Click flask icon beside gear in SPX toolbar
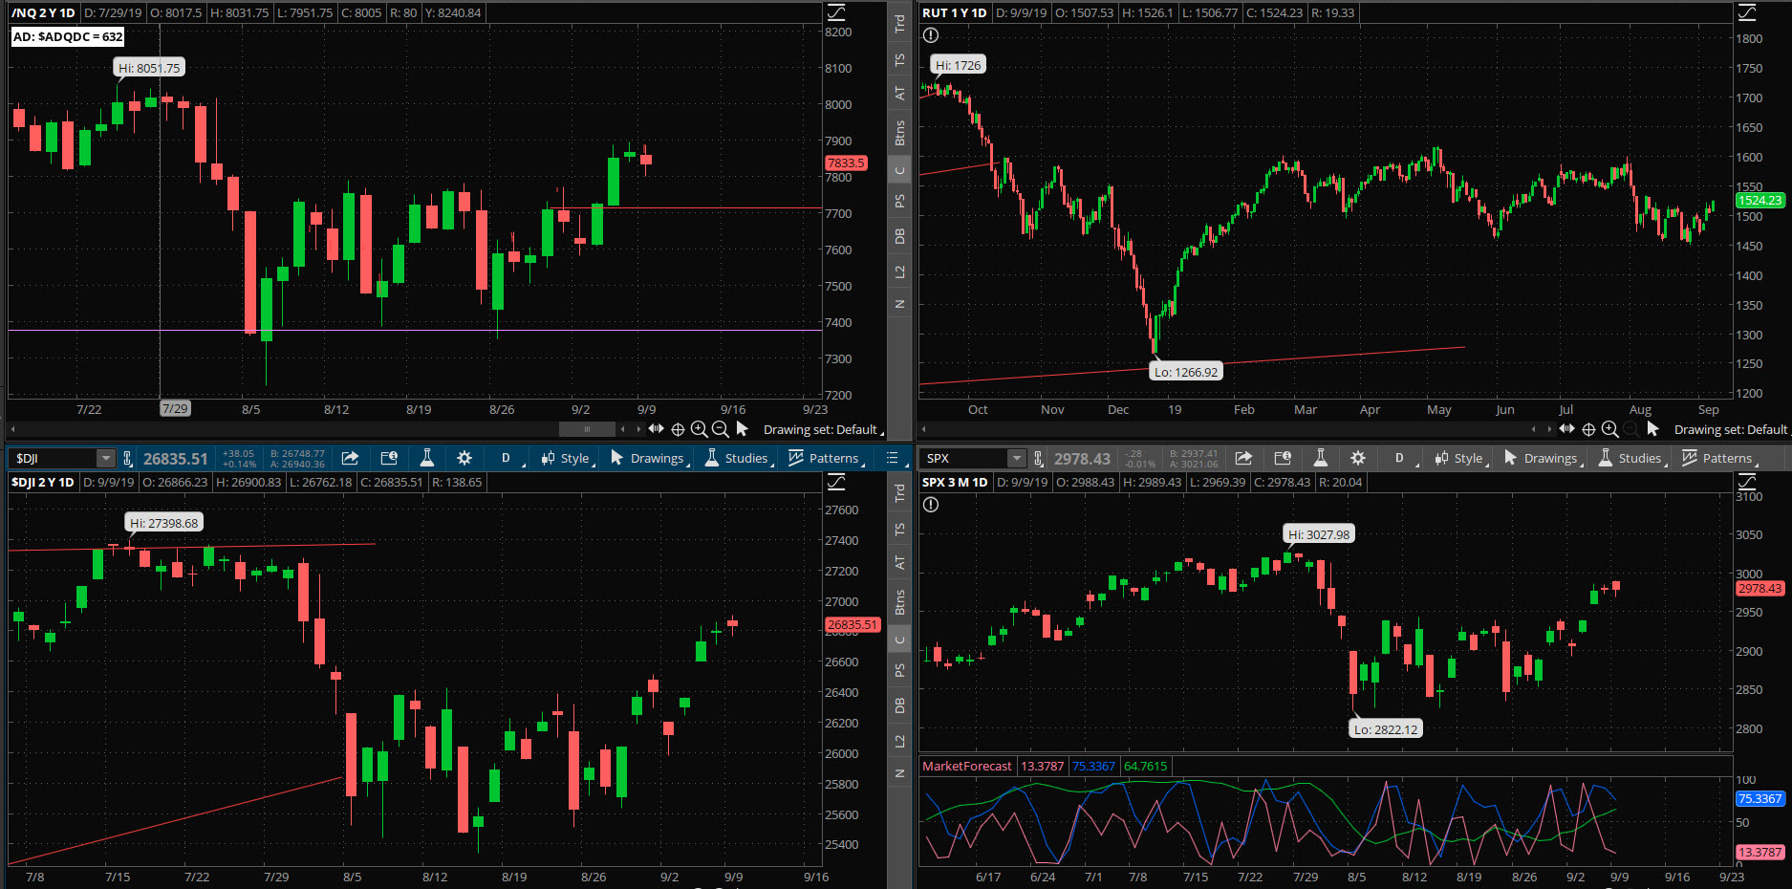 [x=1320, y=458]
